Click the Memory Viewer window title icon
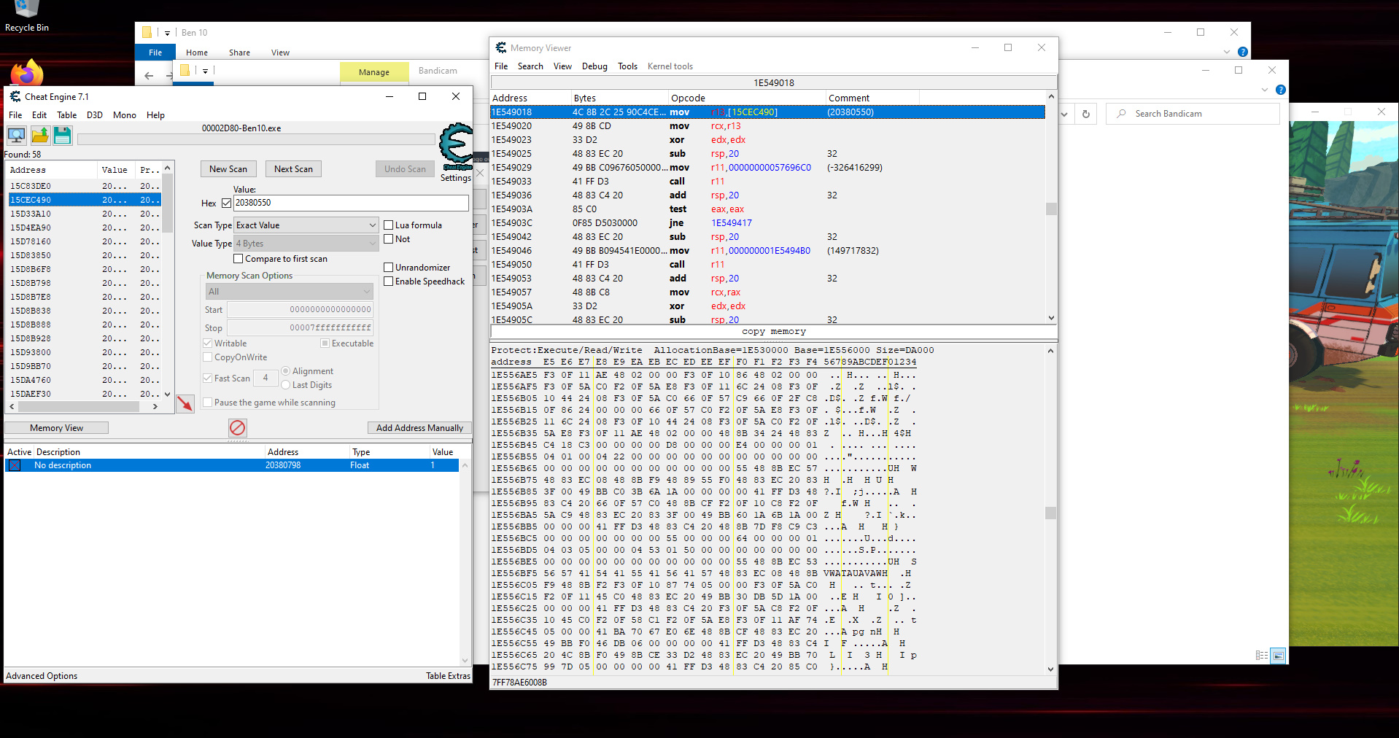This screenshot has width=1399, height=738. (x=501, y=47)
